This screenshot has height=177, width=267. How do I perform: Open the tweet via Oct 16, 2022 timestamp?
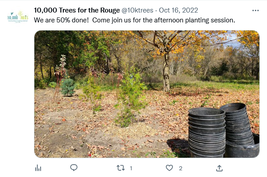tap(178, 10)
